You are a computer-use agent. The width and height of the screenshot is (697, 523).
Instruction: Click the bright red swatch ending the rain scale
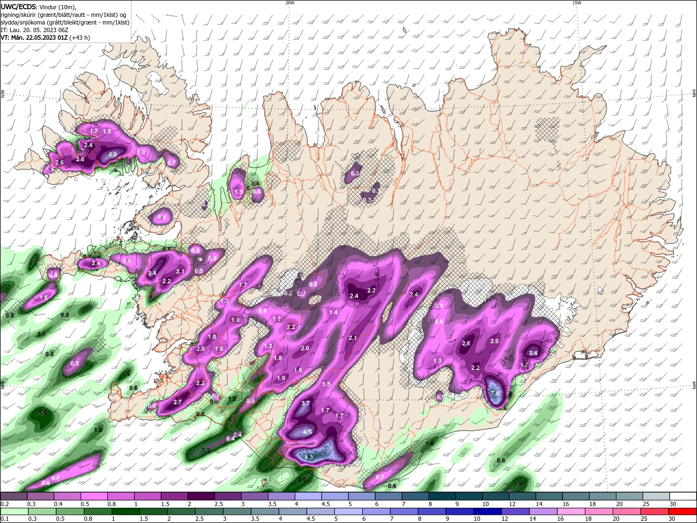point(683,512)
